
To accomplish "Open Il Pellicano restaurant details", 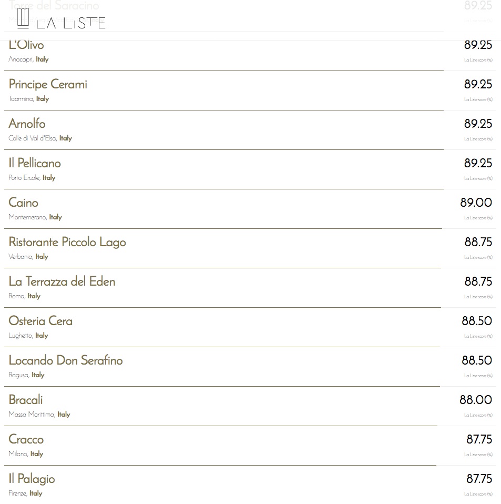I will [x=35, y=163].
